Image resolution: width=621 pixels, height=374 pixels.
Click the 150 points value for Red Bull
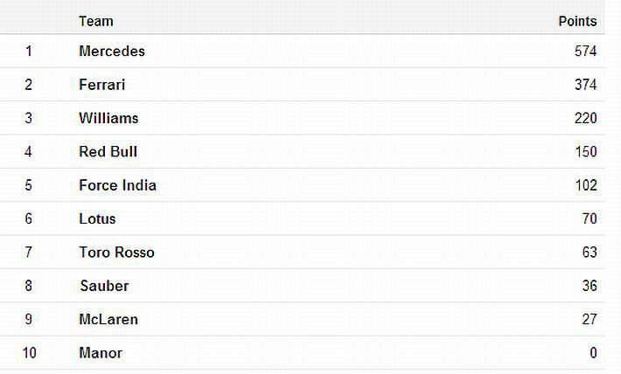click(x=585, y=152)
